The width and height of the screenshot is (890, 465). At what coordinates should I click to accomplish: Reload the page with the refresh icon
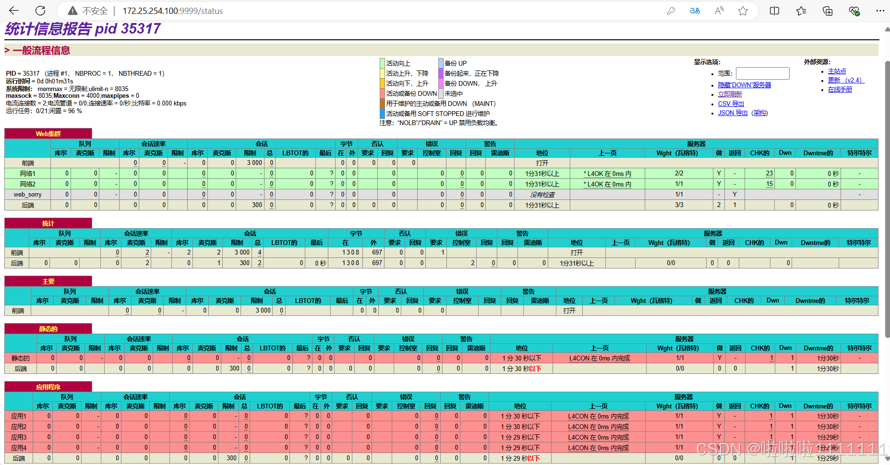(x=41, y=11)
